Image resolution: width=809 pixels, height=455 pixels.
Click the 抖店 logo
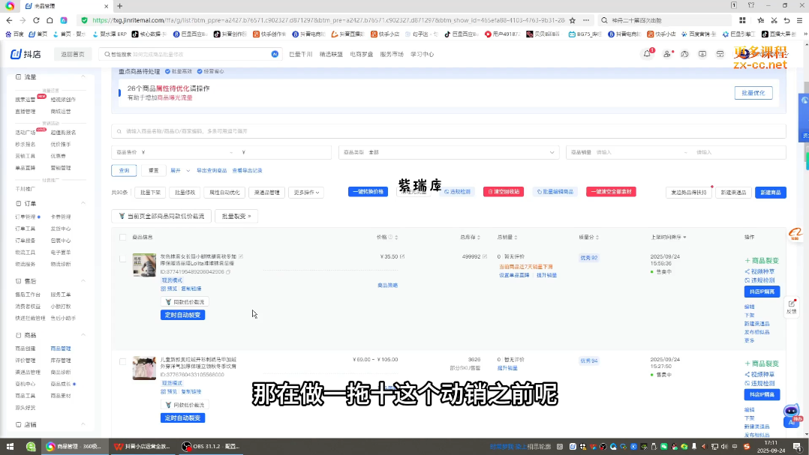pyautogui.click(x=27, y=54)
